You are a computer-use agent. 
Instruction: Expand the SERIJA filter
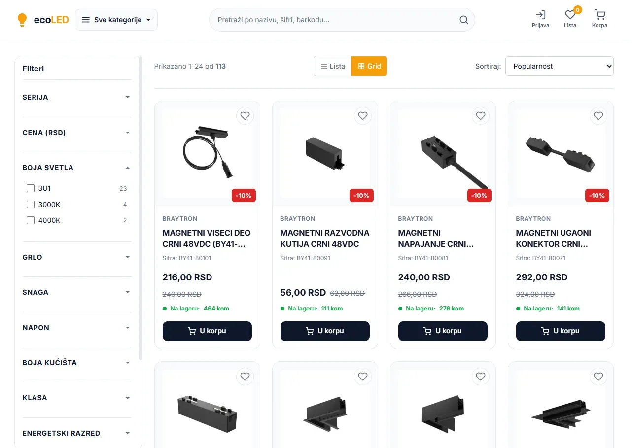(x=77, y=97)
